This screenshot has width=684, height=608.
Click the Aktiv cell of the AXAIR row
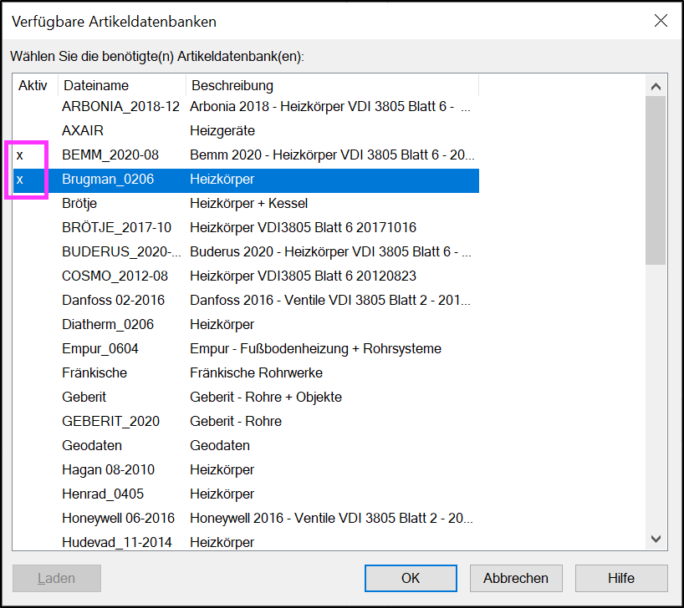point(35,131)
